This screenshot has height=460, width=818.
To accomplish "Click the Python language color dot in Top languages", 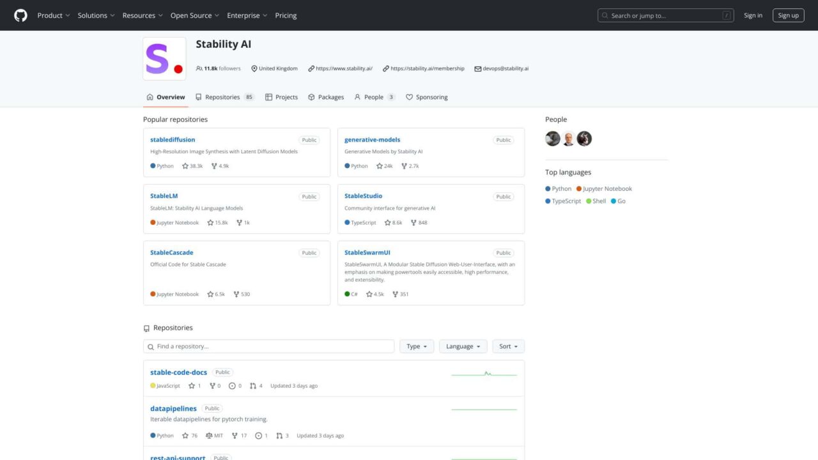I will tap(548, 189).
